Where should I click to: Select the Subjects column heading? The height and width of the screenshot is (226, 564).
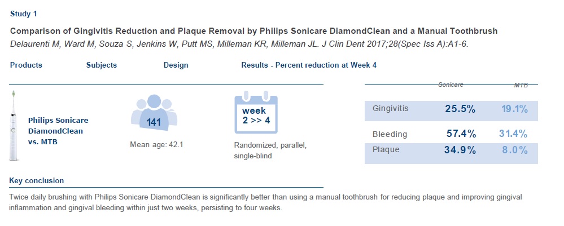[x=102, y=65]
